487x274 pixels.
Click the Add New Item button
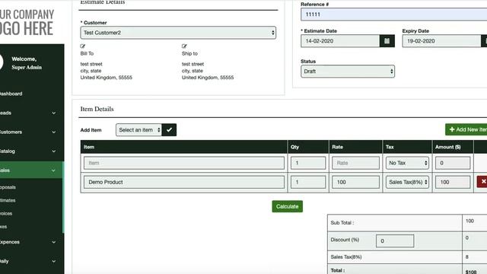(466, 129)
